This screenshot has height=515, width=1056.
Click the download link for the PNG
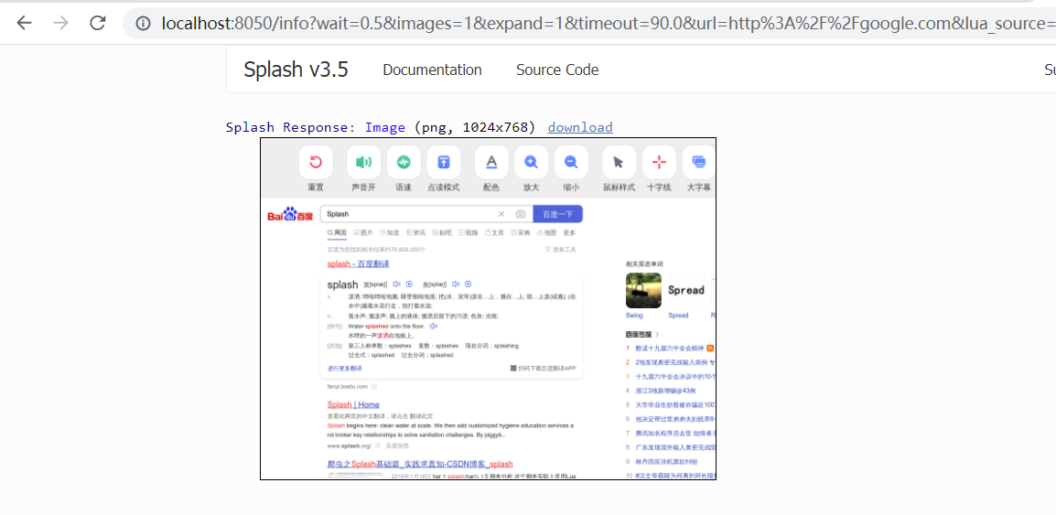[x=580, y=127]
